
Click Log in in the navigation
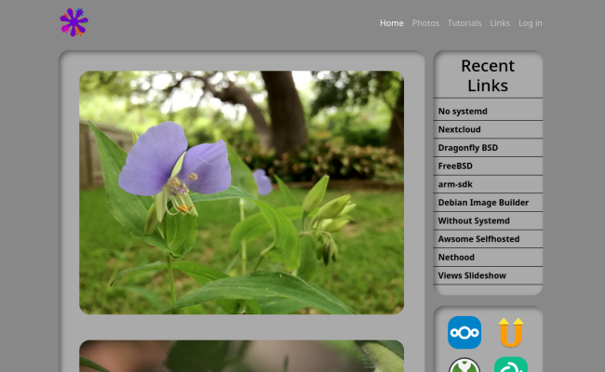point(531,23)
